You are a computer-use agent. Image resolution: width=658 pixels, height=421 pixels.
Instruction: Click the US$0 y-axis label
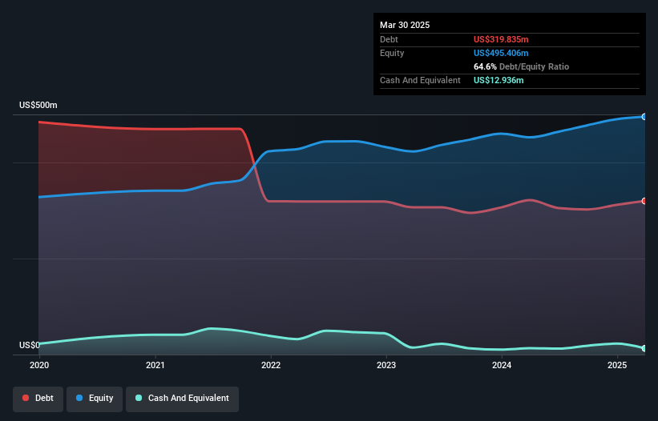pyautogui.click(x=30, y=345)
